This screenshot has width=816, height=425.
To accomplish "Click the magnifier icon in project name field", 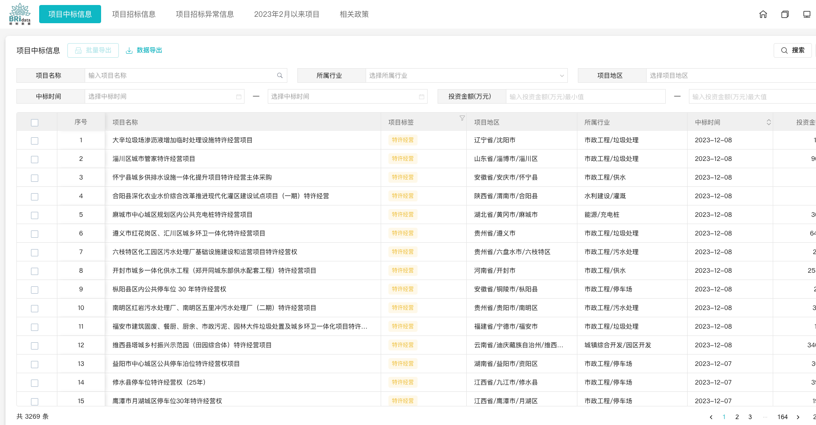I will tap(280, 75).
